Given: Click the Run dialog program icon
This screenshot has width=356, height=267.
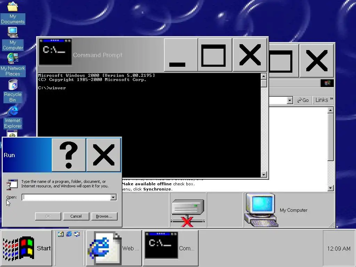Looking at the screenshot, I should pos(12,184).
